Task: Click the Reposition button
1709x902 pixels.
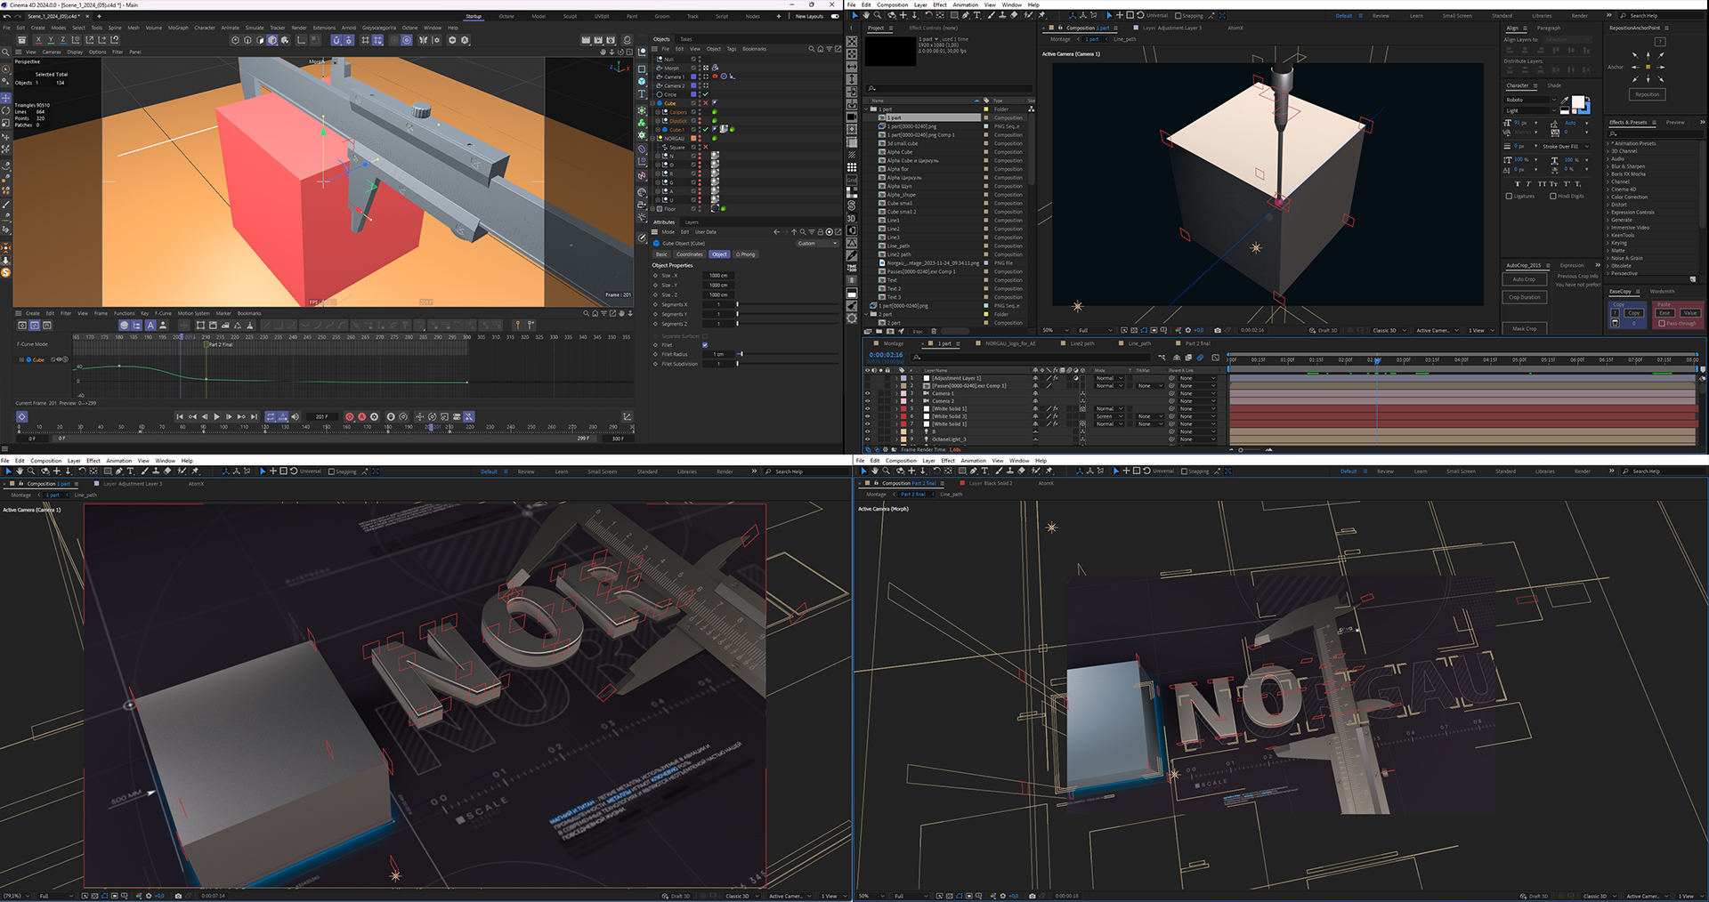Action: pyautogui.click(x=1647, y=94)
